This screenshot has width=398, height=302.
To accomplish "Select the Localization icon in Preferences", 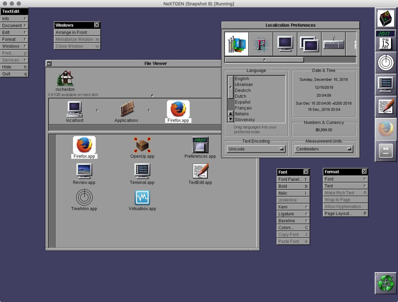I will (236, 44).
